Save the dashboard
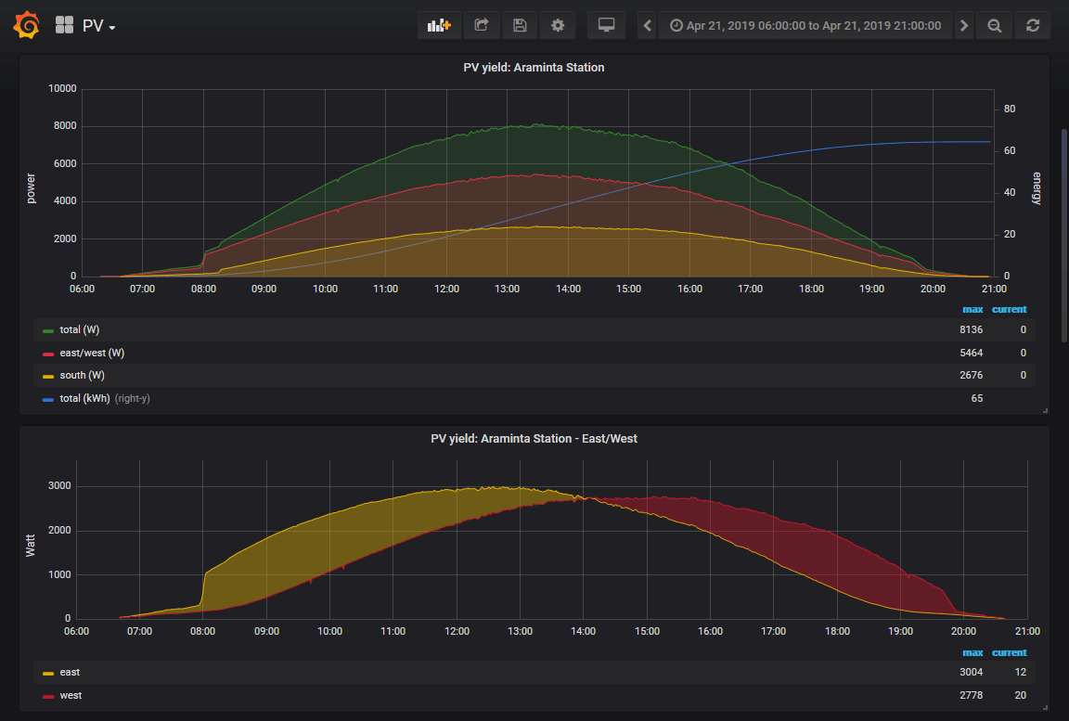This screenshot has height=721, width=1069. (520, 25)
